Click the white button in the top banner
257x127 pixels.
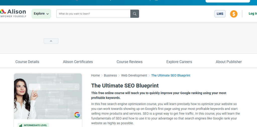[x=228, y=1]
